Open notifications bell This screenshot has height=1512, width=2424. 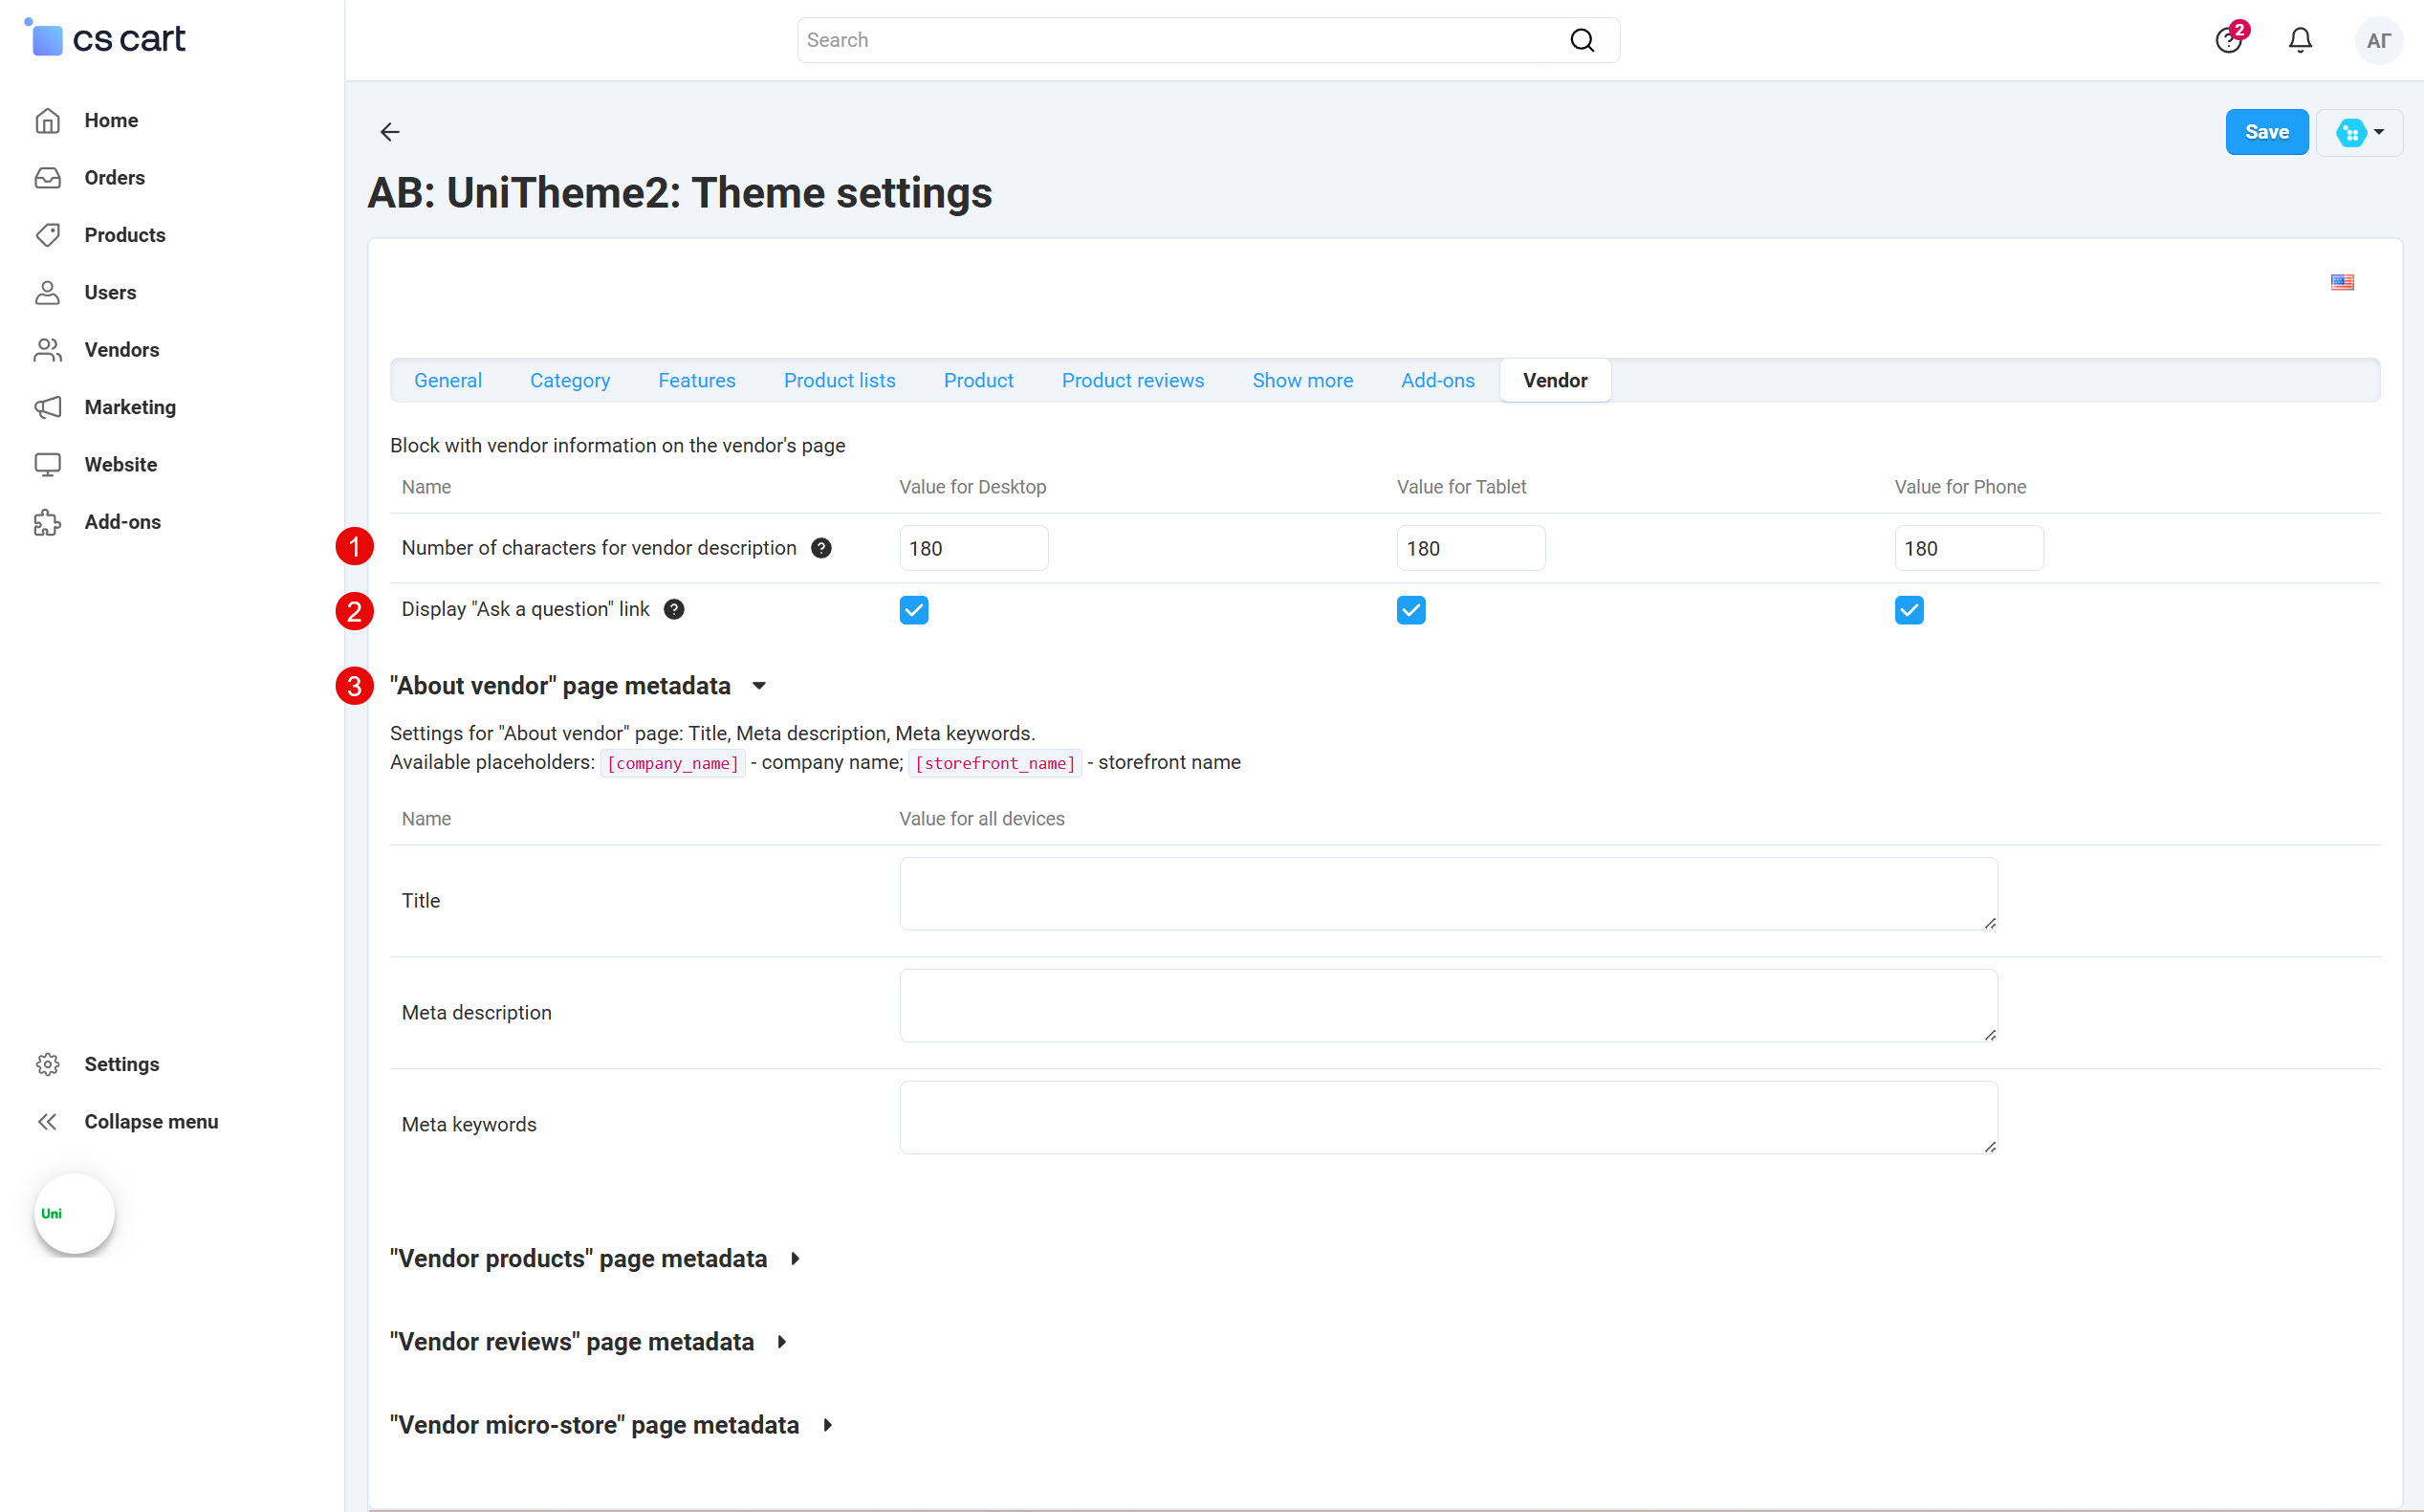coord(2300,40)
